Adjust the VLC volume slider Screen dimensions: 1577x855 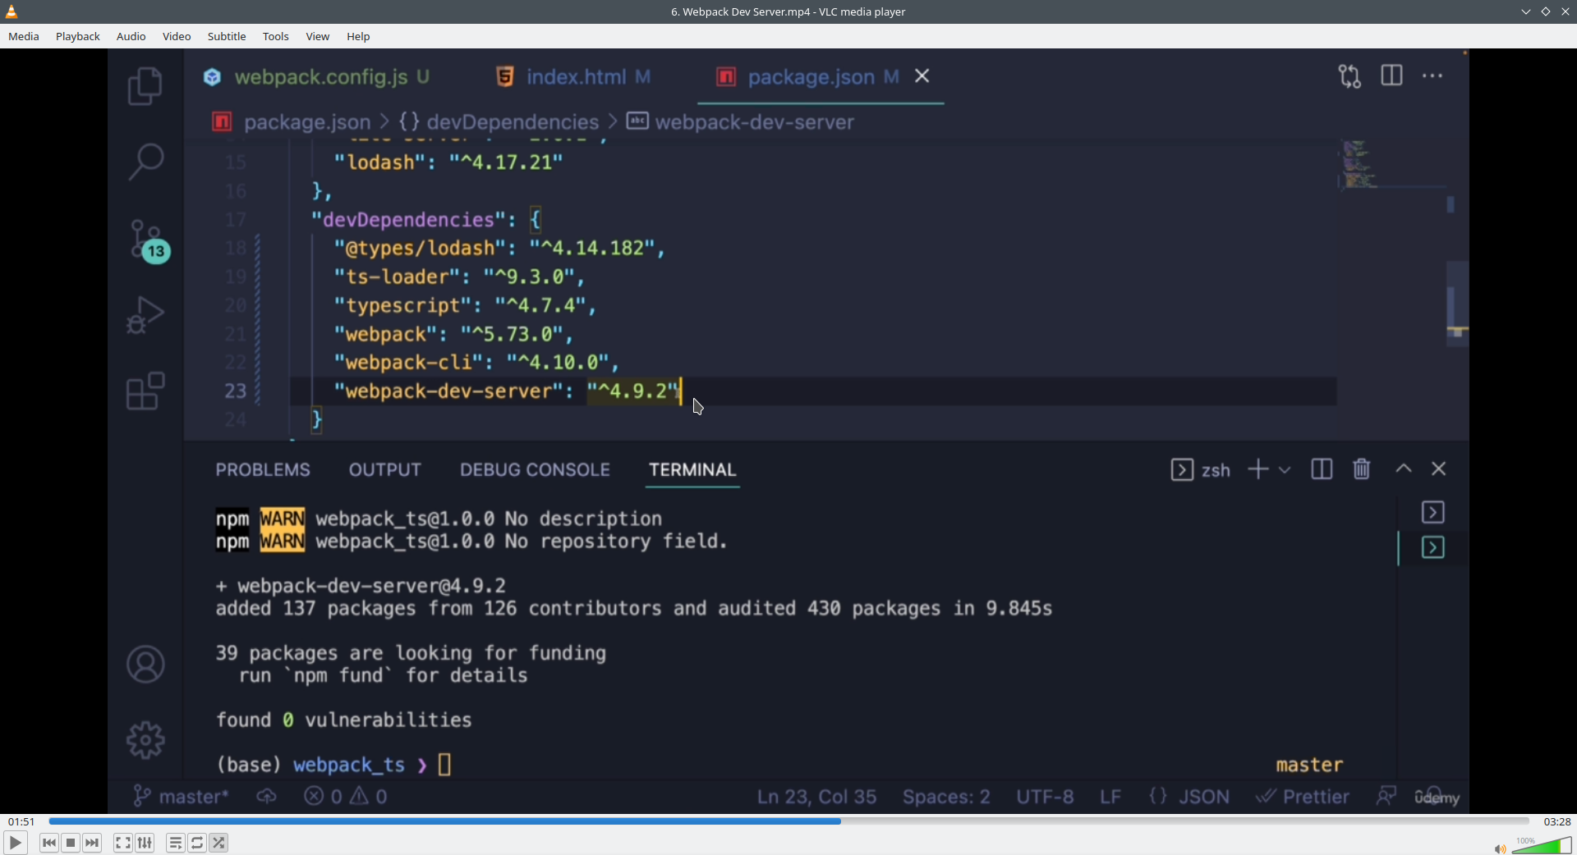tap(1542, 845)
